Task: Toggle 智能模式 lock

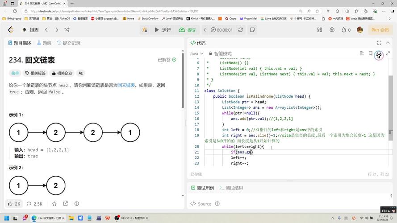Action: tap(220, 54)
